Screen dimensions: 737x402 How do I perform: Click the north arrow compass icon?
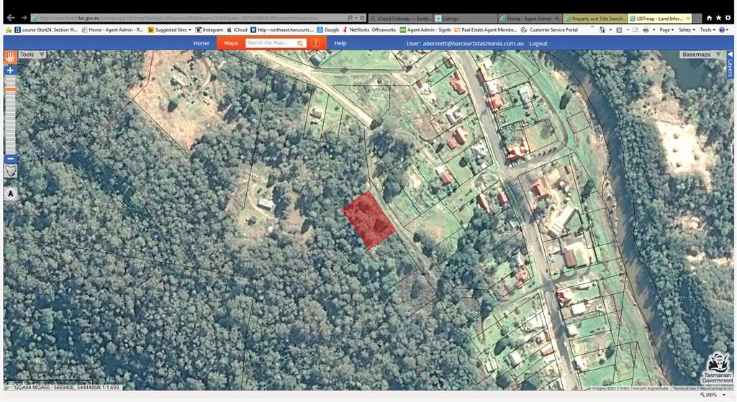tap(11, 193)
